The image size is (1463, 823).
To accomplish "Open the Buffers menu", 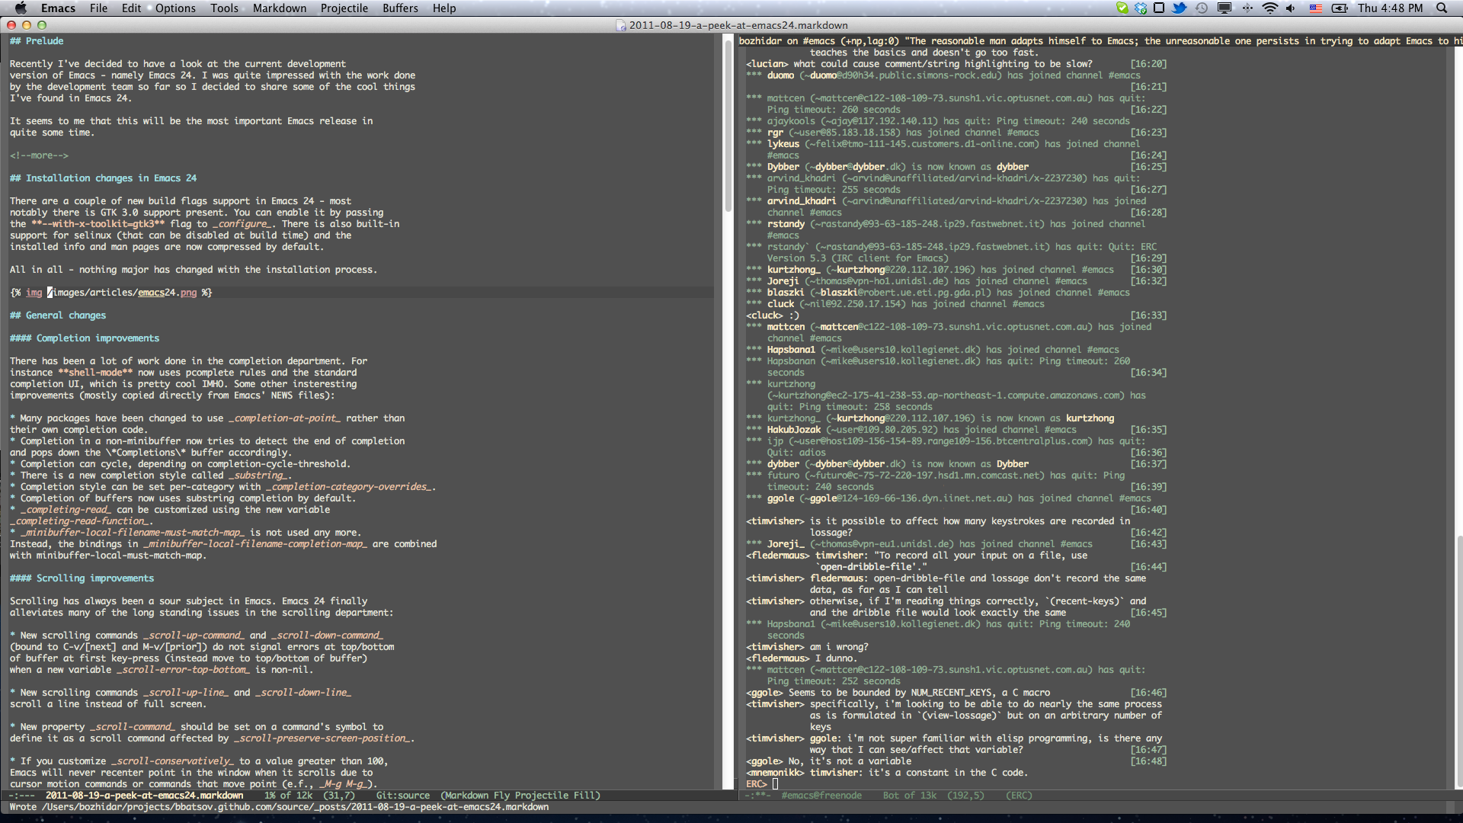I will 400,8.
